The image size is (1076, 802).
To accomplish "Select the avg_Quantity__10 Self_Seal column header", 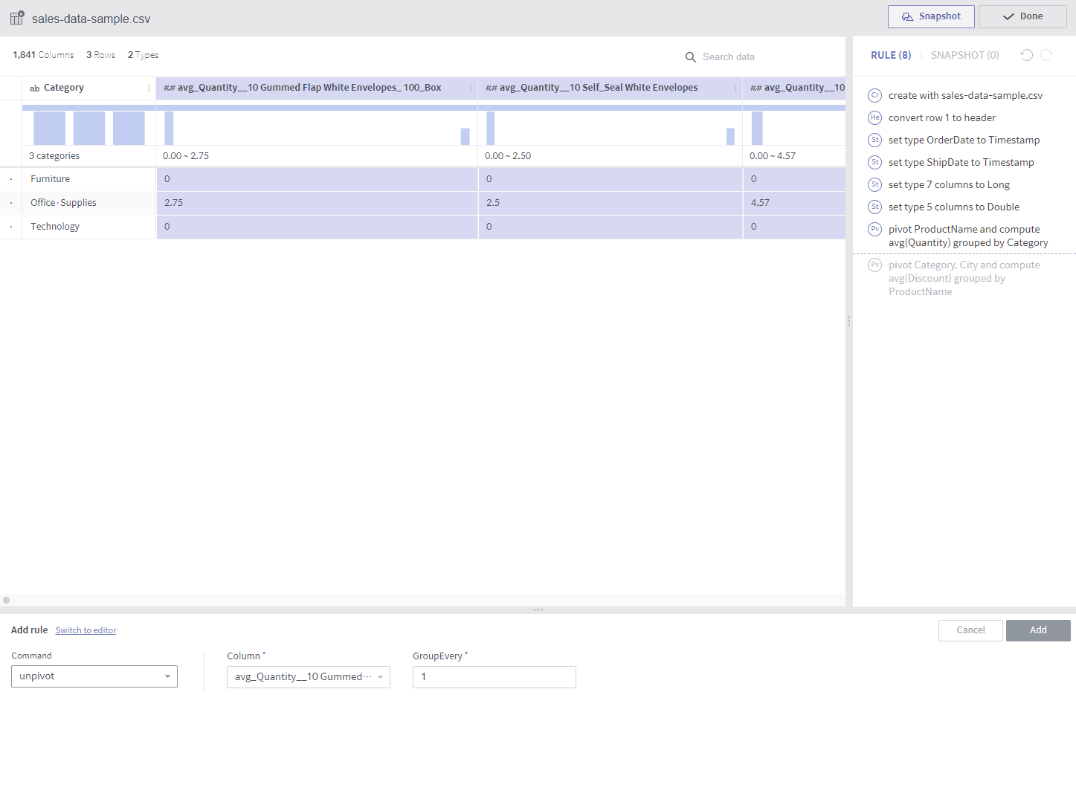I will (610, 88).
